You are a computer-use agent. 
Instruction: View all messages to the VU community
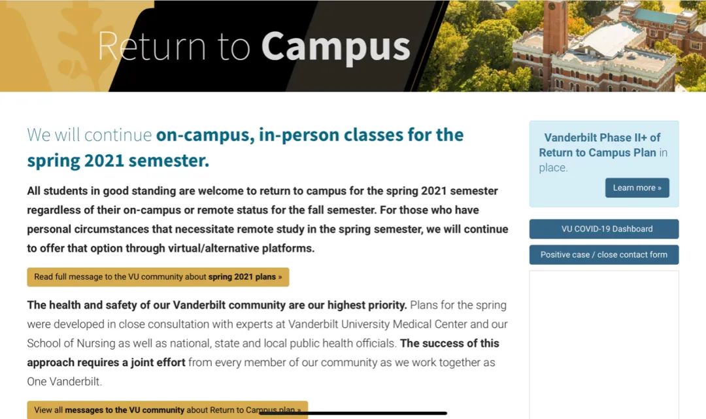pyautogui.click(x=167, y=410)
